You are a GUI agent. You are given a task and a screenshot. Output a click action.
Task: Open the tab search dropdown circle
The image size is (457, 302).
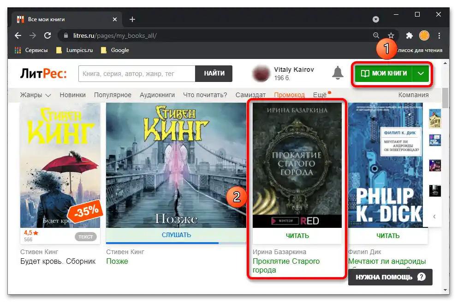coord(376,19)
